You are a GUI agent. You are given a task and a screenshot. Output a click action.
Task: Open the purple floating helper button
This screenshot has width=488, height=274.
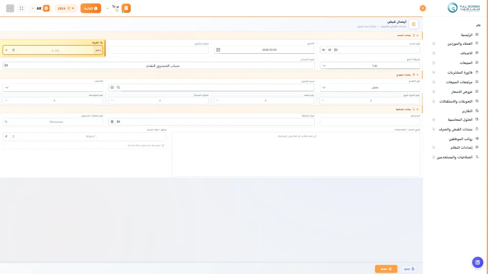(477, 262)
